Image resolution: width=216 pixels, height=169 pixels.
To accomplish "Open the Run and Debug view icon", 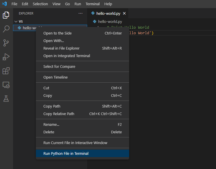I will click(6, 57).
